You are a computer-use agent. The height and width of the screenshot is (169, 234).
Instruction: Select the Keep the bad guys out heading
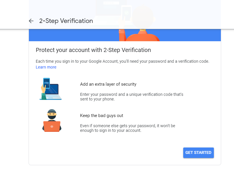pos(102,116)
